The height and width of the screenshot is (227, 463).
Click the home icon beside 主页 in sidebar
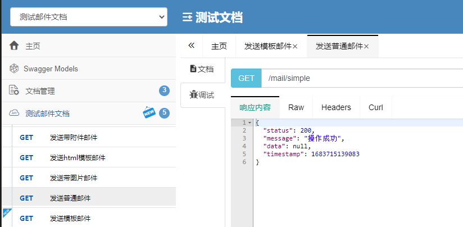(14, 46)
